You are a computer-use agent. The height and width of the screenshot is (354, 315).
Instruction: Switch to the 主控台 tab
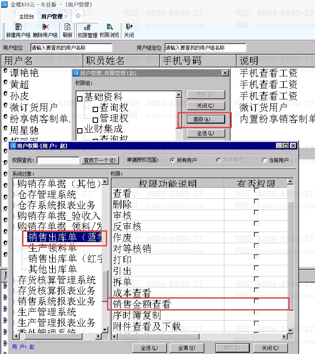(x=26, y=16)
